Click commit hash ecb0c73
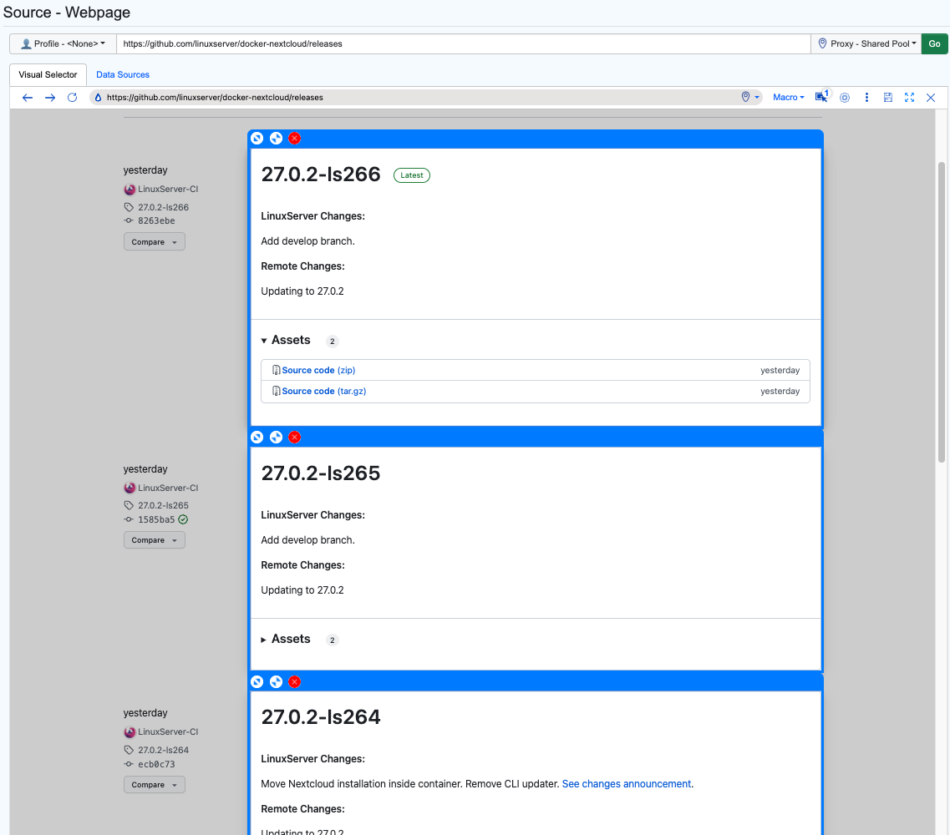The width and height of the screenshot is (950, 835). tap(156, 764)
